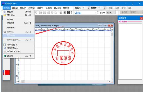The width and height of the screenshot is (143, 92).
Task: Choose 打印设置(U)... from the file menu
Action: 19,45
